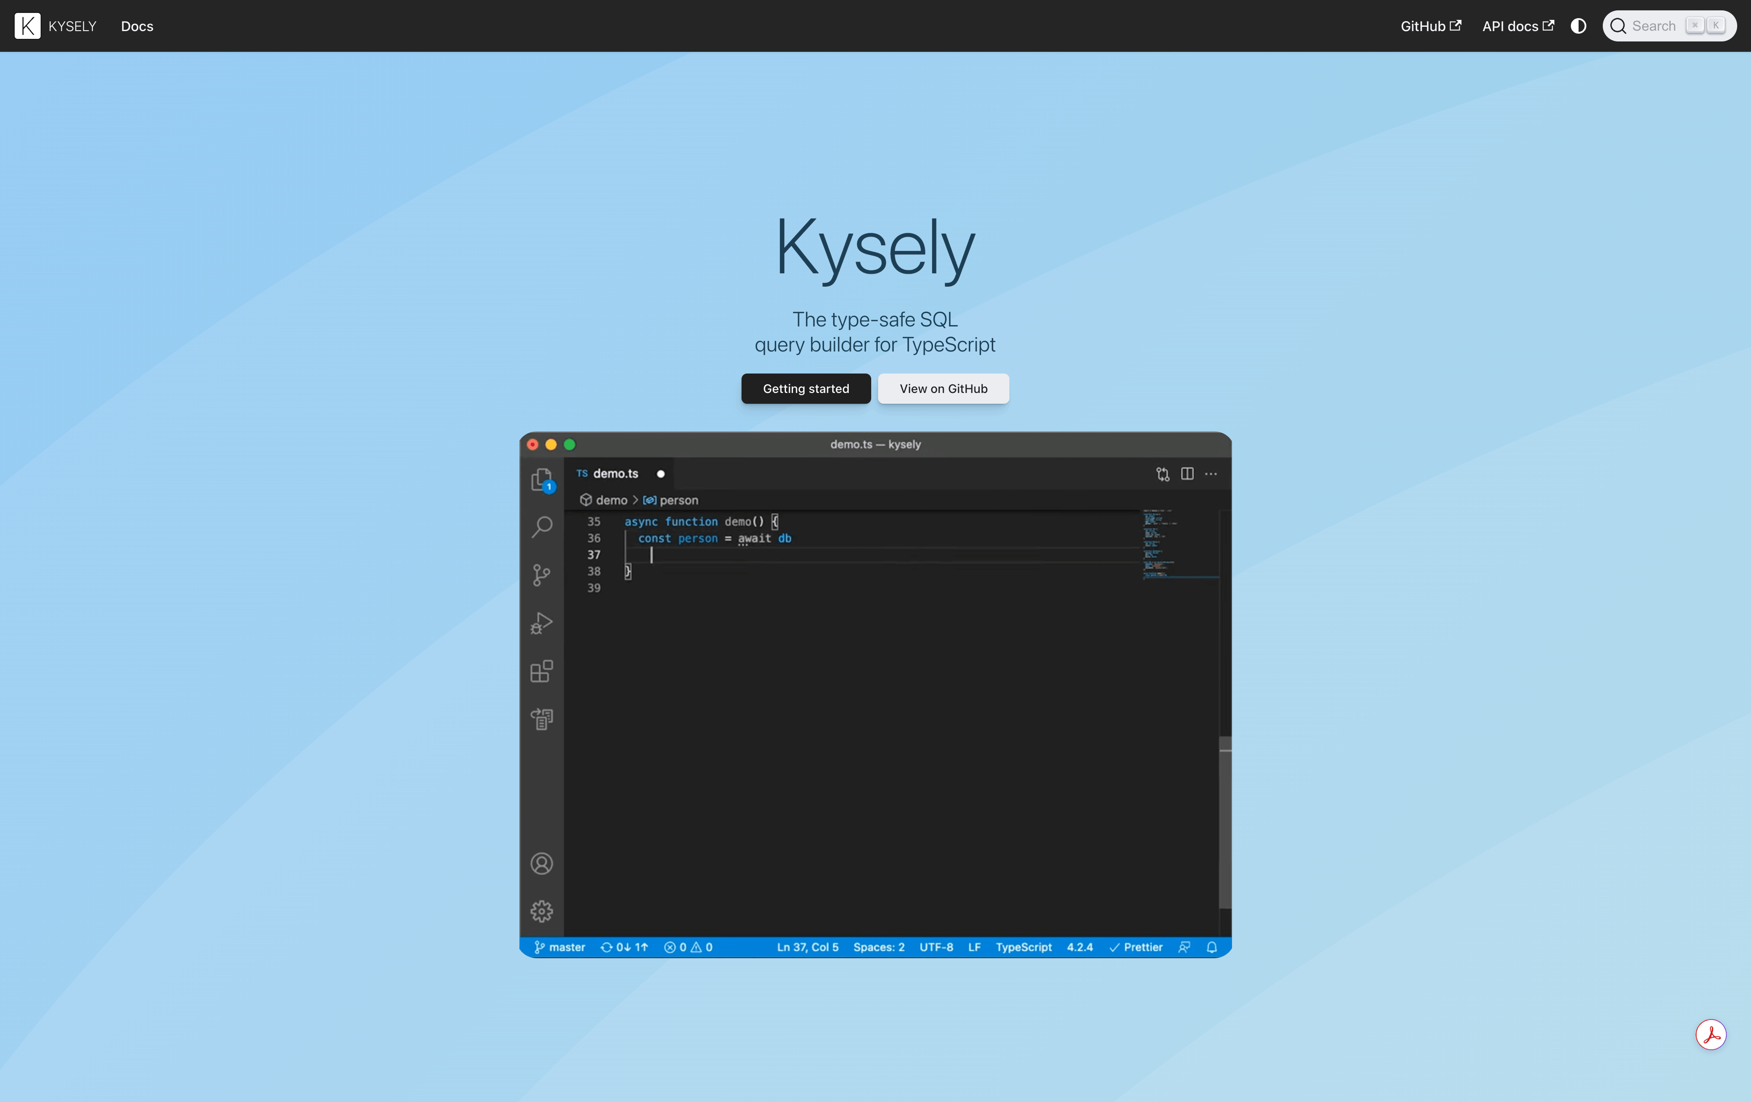Open the Manage gear icon in sidebar

click(542, 912)
